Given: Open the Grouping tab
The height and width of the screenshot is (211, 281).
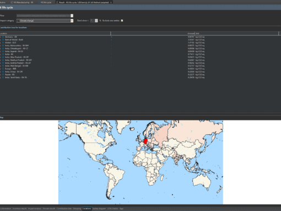Looking at the screenshot, I should pos(77,209).
